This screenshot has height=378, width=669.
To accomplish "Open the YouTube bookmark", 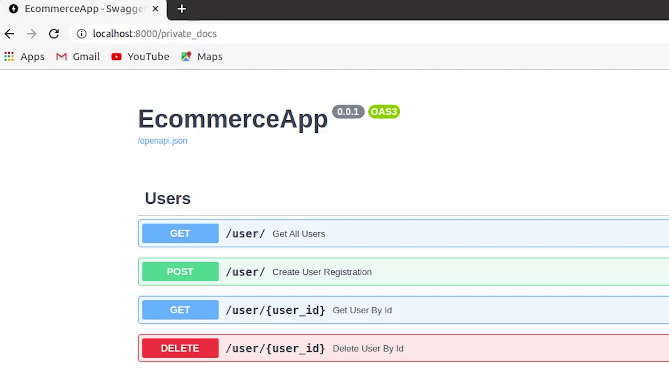I will pos(140,56).
